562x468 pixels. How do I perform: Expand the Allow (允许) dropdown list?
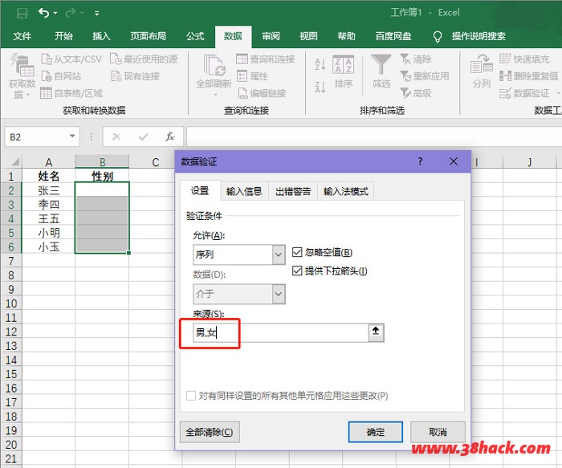(x=279, y=254)
